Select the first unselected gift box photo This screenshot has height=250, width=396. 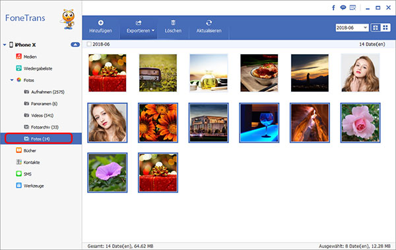click(x=108, y=73)
